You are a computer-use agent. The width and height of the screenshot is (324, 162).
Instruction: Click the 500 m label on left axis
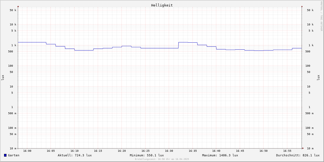coord(12,113)
